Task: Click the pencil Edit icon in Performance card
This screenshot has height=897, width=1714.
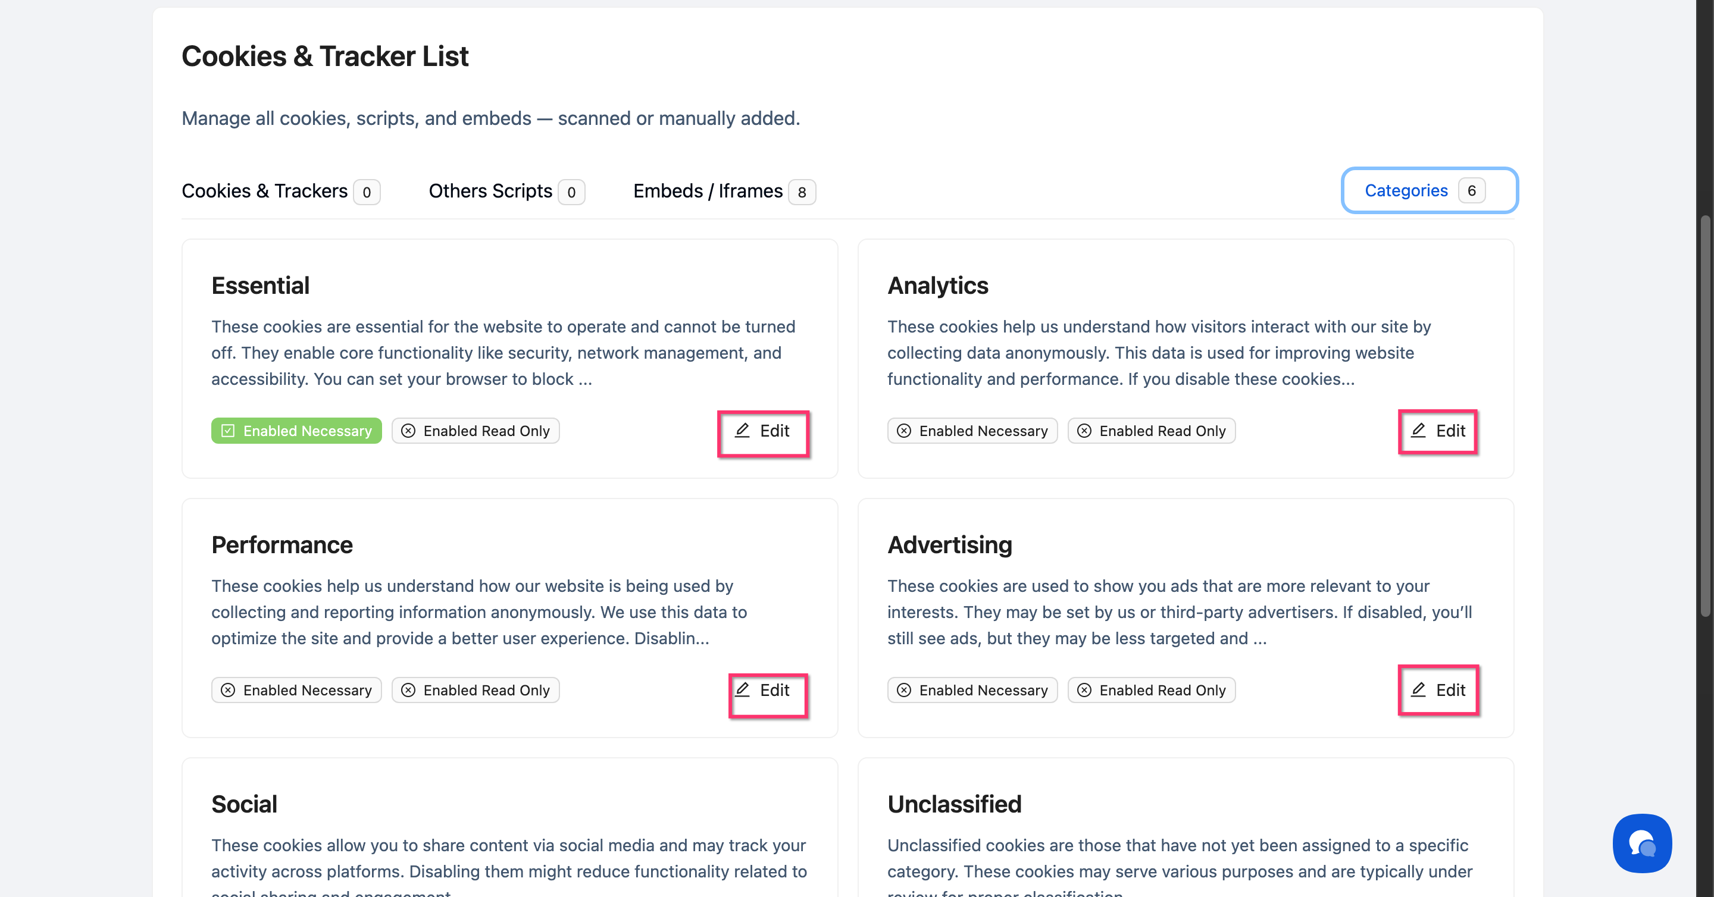Action: click(743, 689)
